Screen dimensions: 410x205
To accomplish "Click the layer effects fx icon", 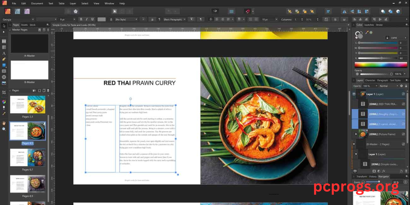I will click(x=384, y=171).
